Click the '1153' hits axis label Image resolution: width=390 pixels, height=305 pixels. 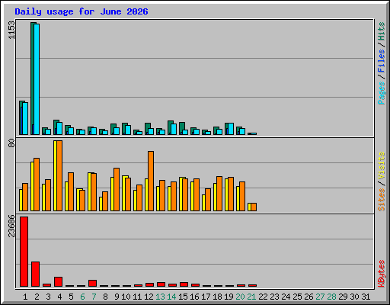click(x=11, y=30)
